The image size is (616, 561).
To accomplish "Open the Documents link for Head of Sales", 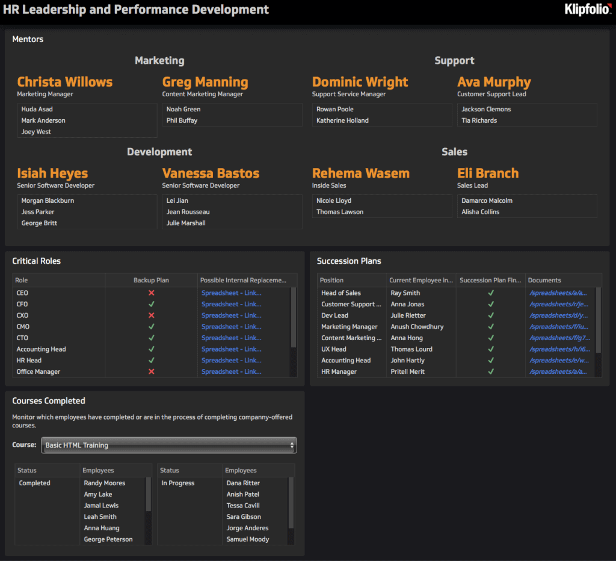I will 558,293.
